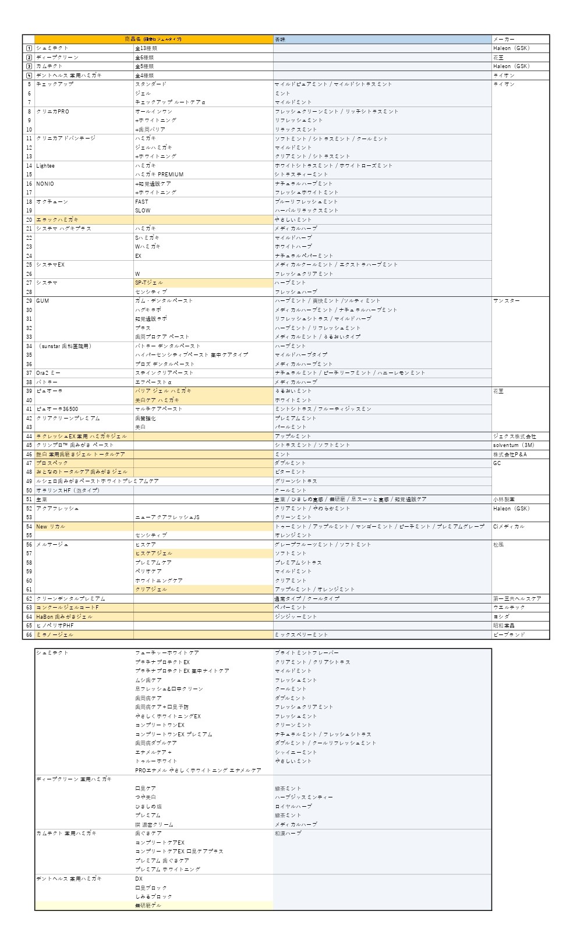Click the ハミガキ PREMIUM cell
The image size is (584, 929).
[x=203, y=175]
